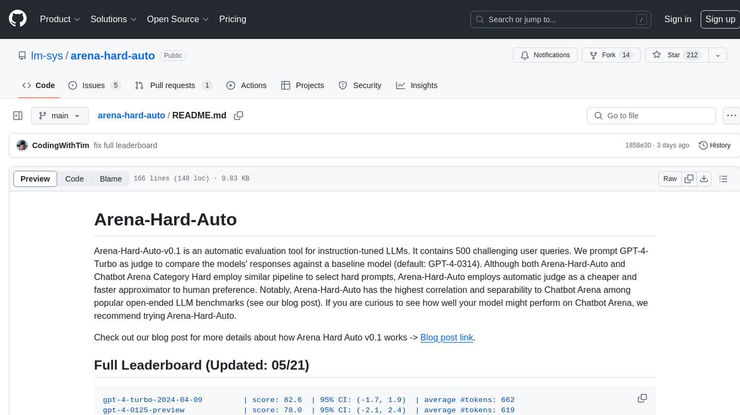The width and height of the screenshot is (740, 415).
Task: Open the Raw file view
Action: pos(670,179)
